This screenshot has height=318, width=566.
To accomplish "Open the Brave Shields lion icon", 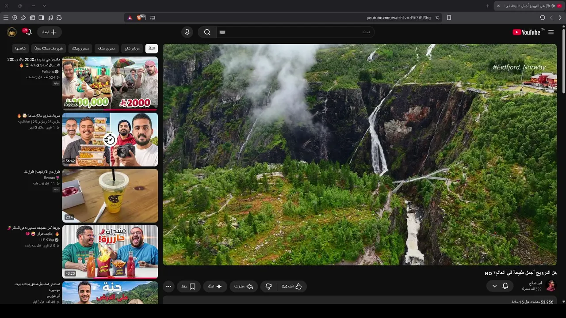I will point(141,18).
